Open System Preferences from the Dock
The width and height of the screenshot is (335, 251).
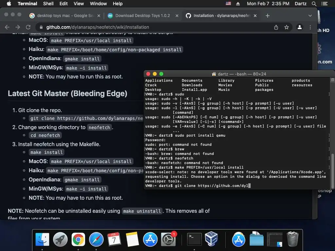tap(168, 239)
